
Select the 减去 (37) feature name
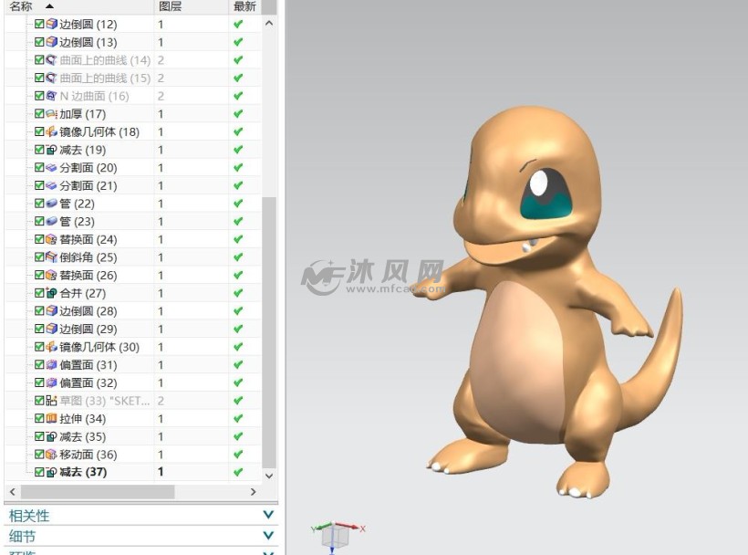tap(83, 473)
